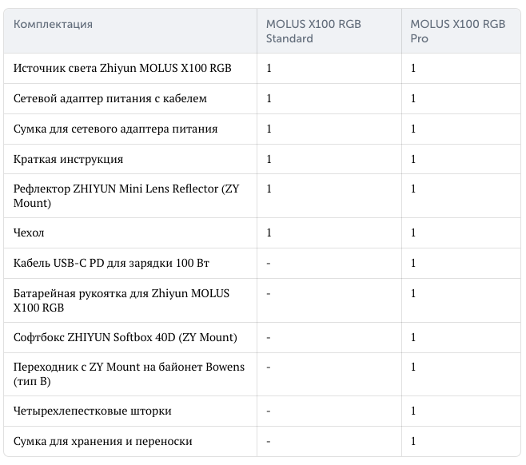526x465 pixels.
Task: Click Pro quantity for Софтбокс Softbox 40D
Action: (413, 337)
